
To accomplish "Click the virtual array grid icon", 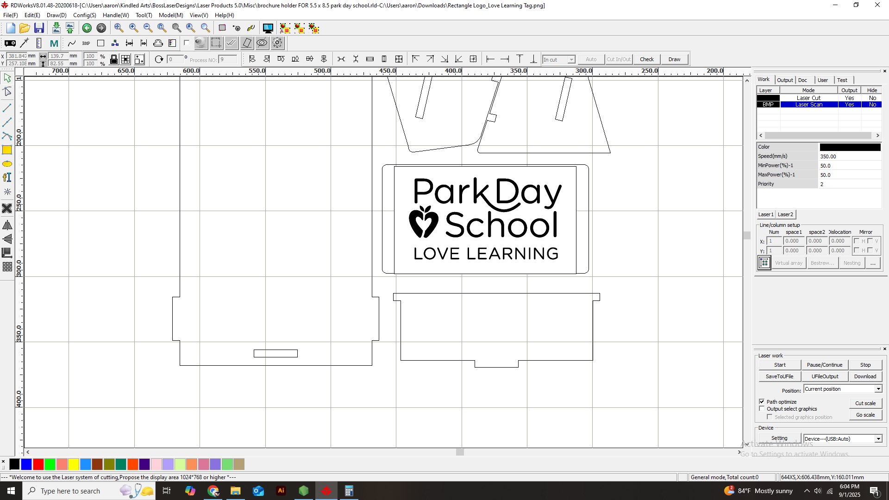I will click(764, 263).
